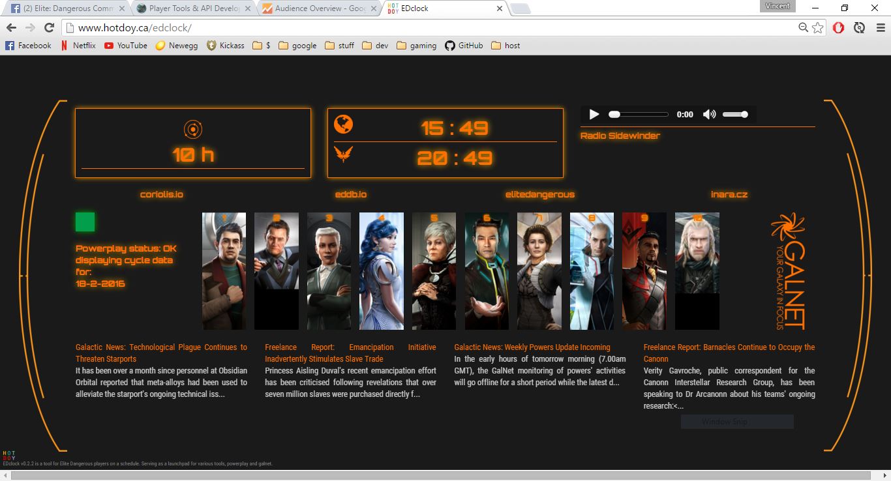Open Emancipation Initiative Freelance Report

click(x=350, y=353)
